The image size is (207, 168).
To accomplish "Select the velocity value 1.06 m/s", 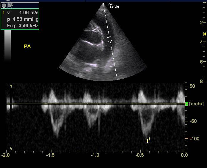I will [29, 13].
